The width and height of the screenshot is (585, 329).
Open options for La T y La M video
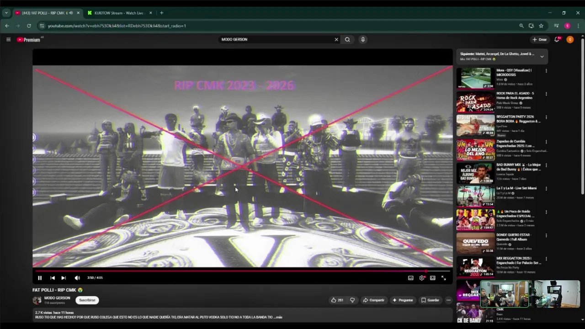click(x=546, y=188)
